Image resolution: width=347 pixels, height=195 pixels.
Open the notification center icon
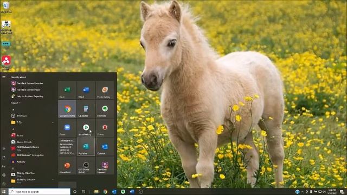[x=342, y=192]
